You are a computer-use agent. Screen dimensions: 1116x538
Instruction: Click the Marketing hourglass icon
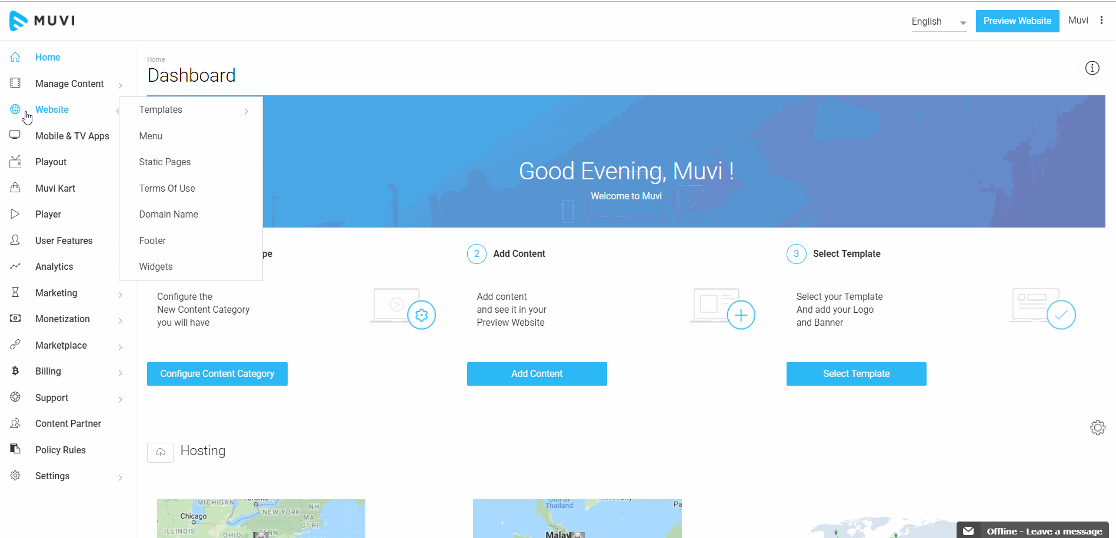point(15,292)
